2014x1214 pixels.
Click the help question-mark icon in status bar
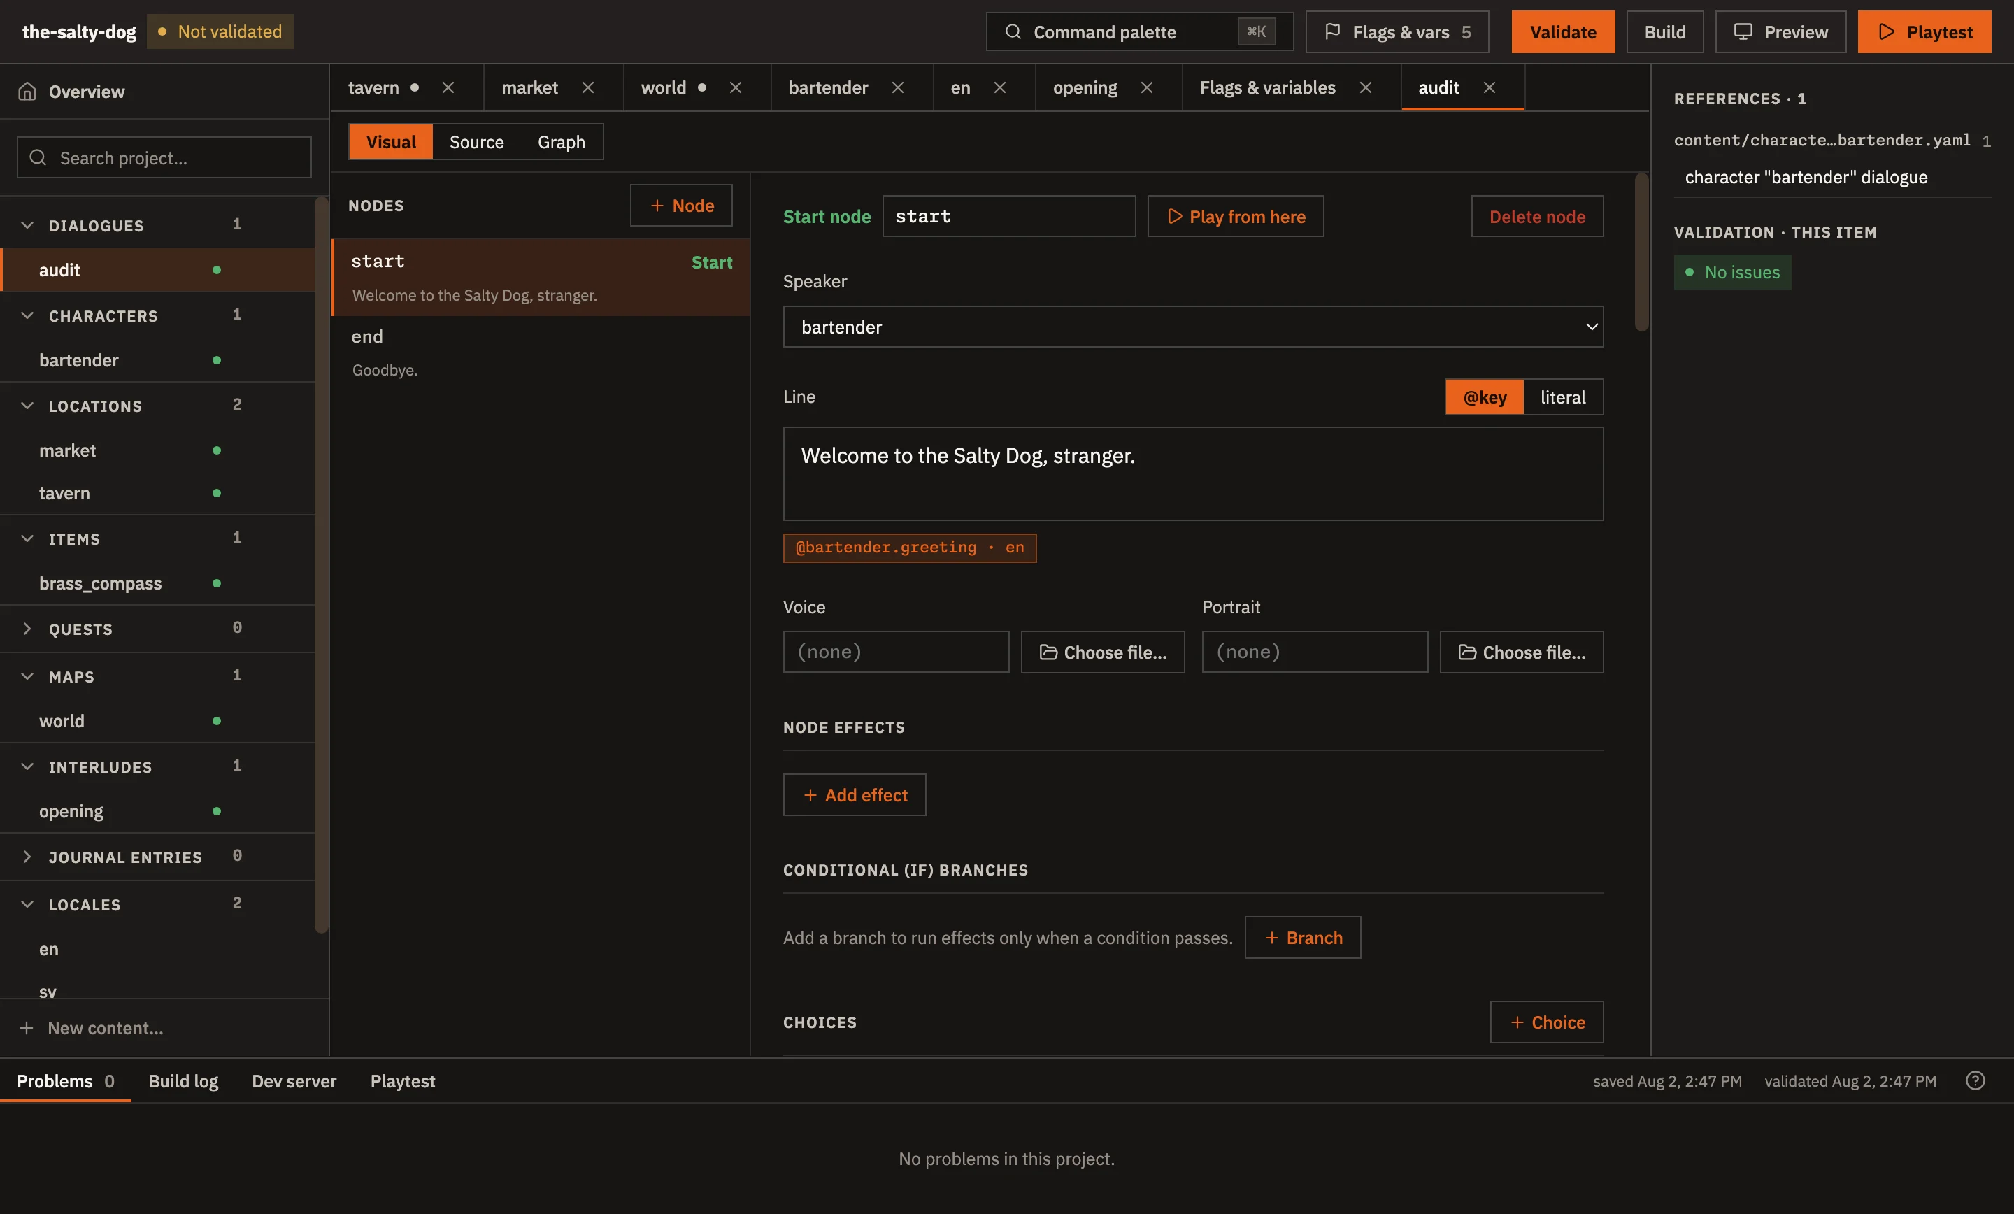1975,1080
